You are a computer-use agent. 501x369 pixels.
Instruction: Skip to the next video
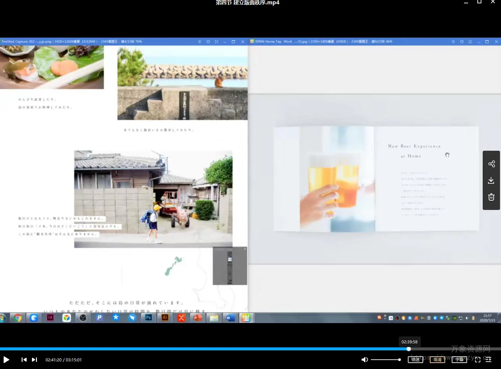(34, 360)
